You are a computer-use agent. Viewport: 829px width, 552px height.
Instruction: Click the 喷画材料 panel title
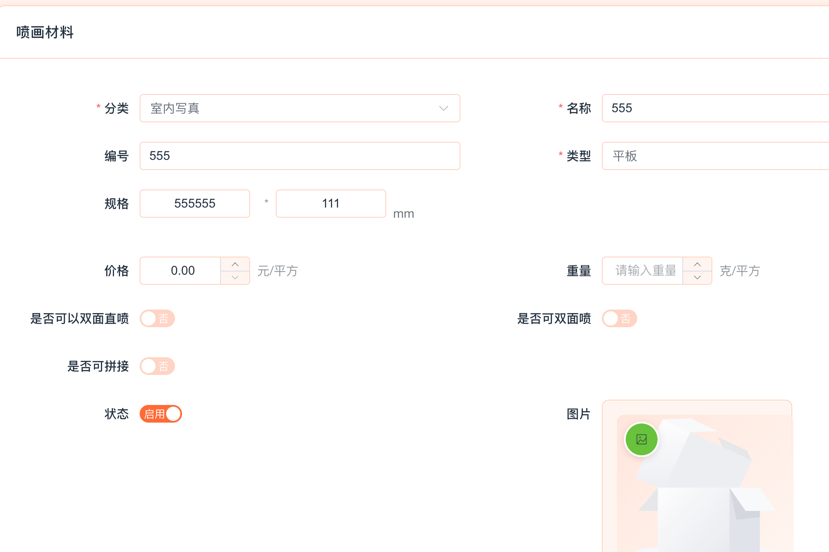(45, 32)
